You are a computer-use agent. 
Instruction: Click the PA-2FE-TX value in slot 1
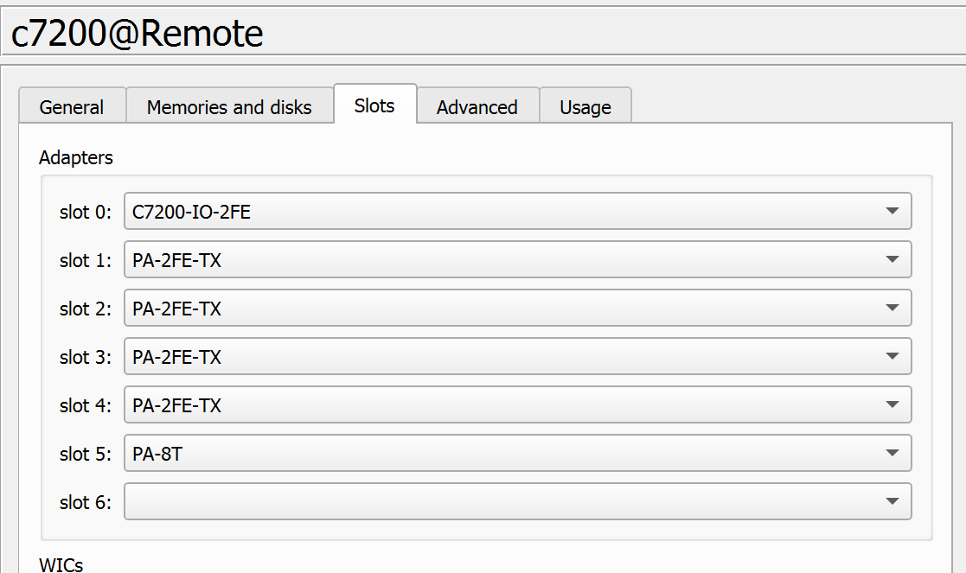coord(177,260)
